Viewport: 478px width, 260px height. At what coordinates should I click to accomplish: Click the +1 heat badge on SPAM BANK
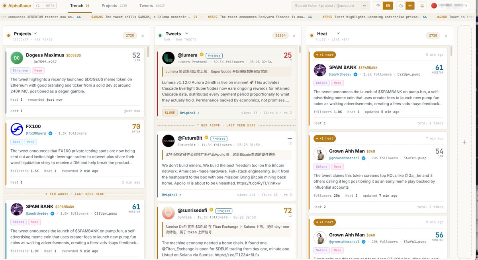click(x=324, y=55)
